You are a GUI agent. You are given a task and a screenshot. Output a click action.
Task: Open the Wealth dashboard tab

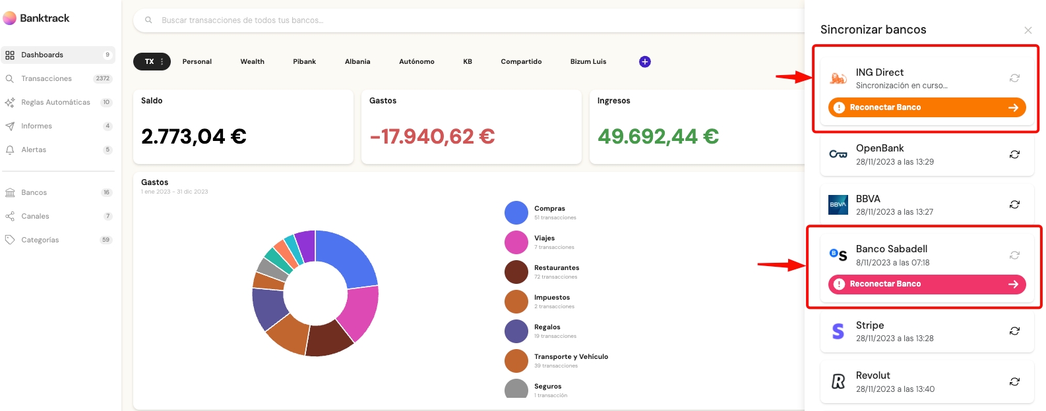point(252,62)
